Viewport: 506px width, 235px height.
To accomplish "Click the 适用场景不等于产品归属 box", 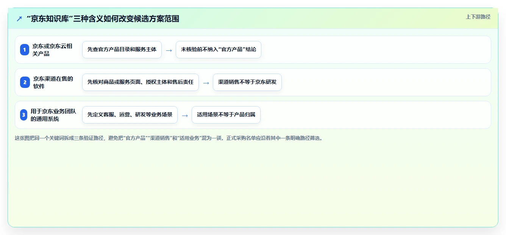I will pyautogui.click(x=226, y=115).
